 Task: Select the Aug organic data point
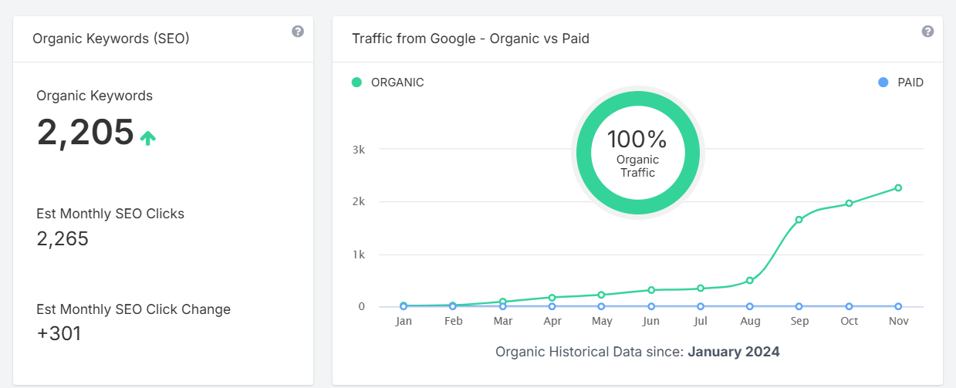pos(749,280)
